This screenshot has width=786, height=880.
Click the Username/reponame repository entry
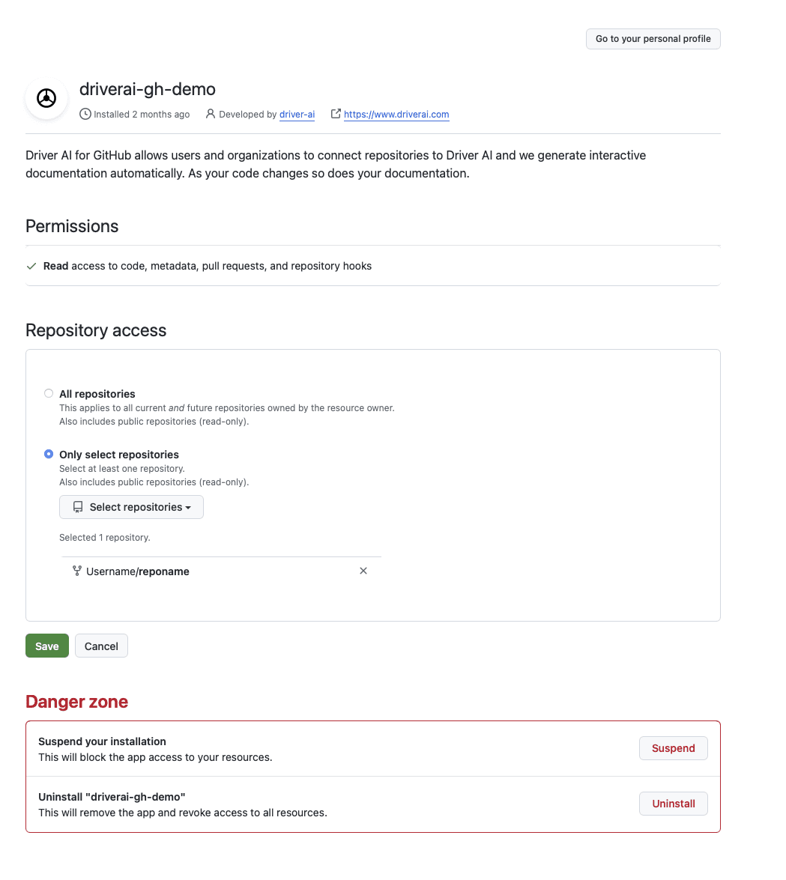click(x=138, y=571)
